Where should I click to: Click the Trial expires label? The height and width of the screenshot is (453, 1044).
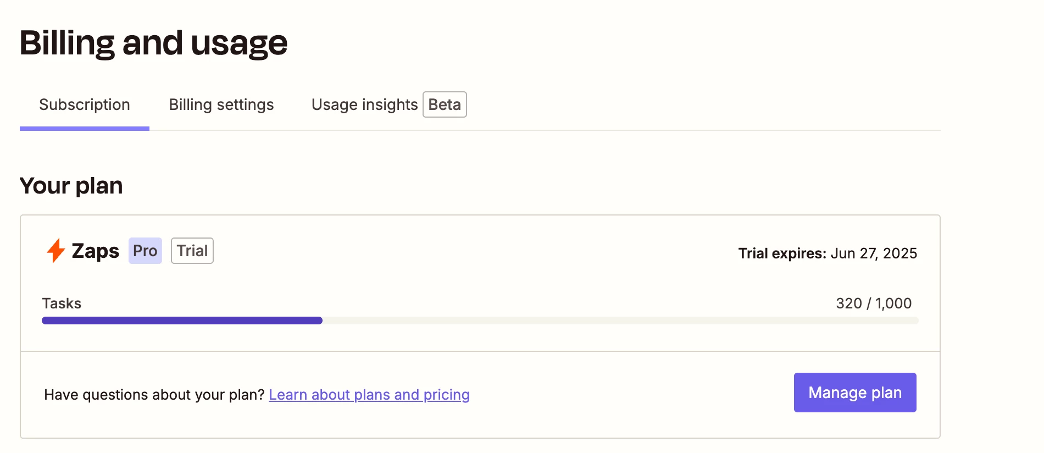point(782,253)
